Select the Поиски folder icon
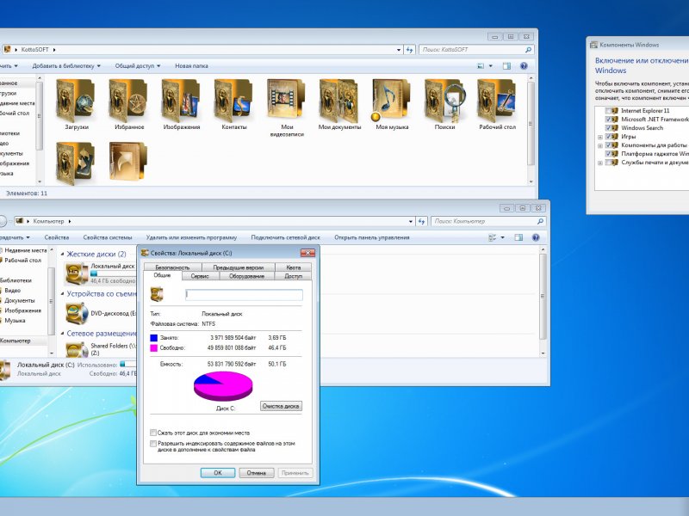689x516 pixels. [444, 101]
